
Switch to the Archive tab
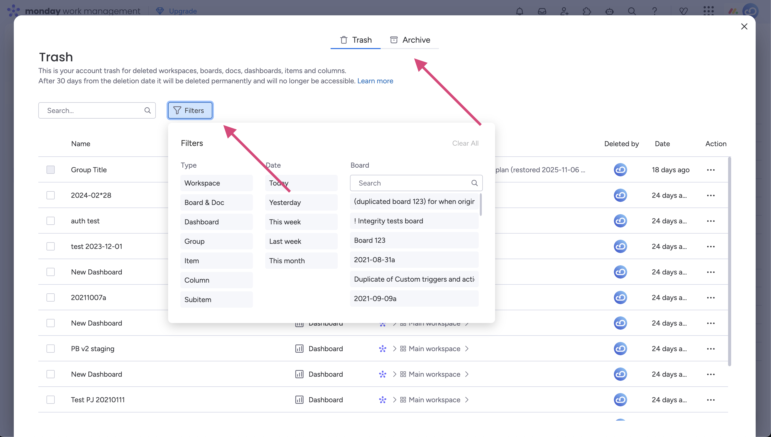[410, 40]
